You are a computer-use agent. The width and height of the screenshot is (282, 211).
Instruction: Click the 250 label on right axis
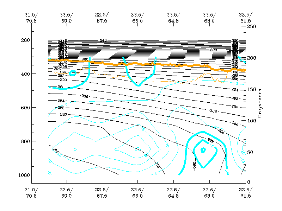coord(252,26)
